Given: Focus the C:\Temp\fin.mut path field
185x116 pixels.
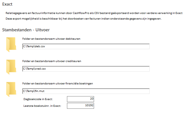Looking at the screenshot, I should pos(86,91).
